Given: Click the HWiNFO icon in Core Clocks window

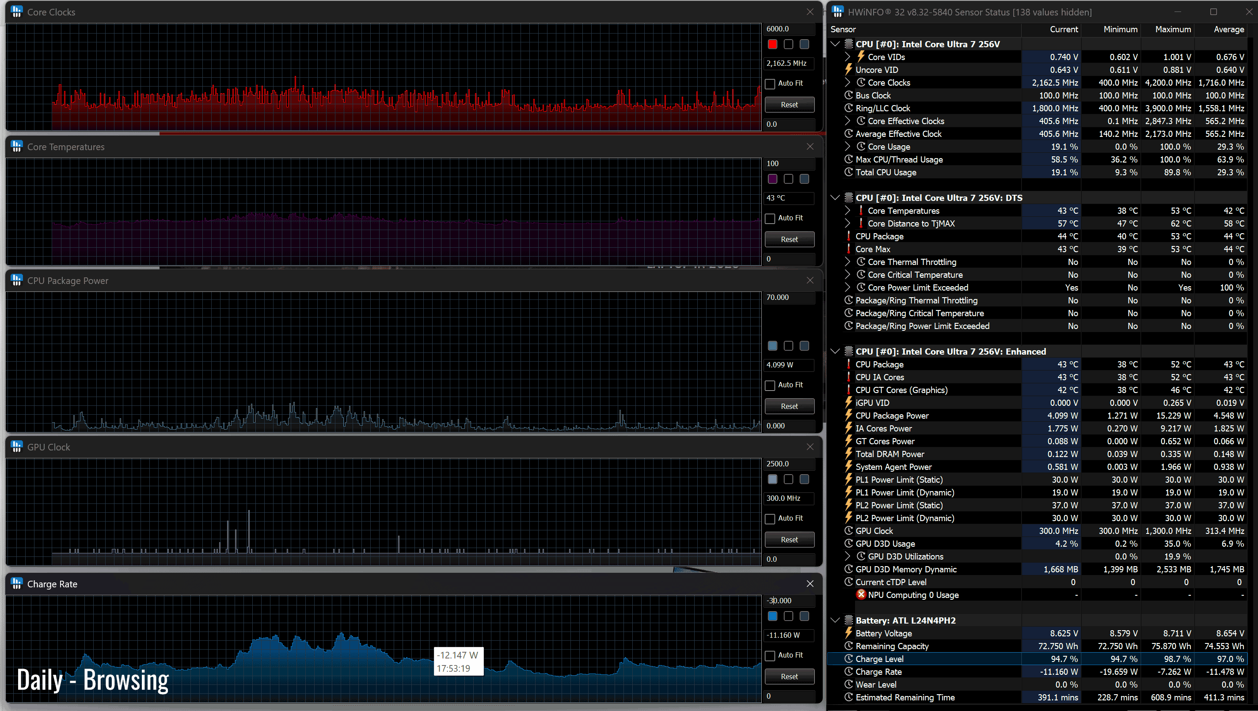Looking at the screenshot, I should (x=17, y=12).
